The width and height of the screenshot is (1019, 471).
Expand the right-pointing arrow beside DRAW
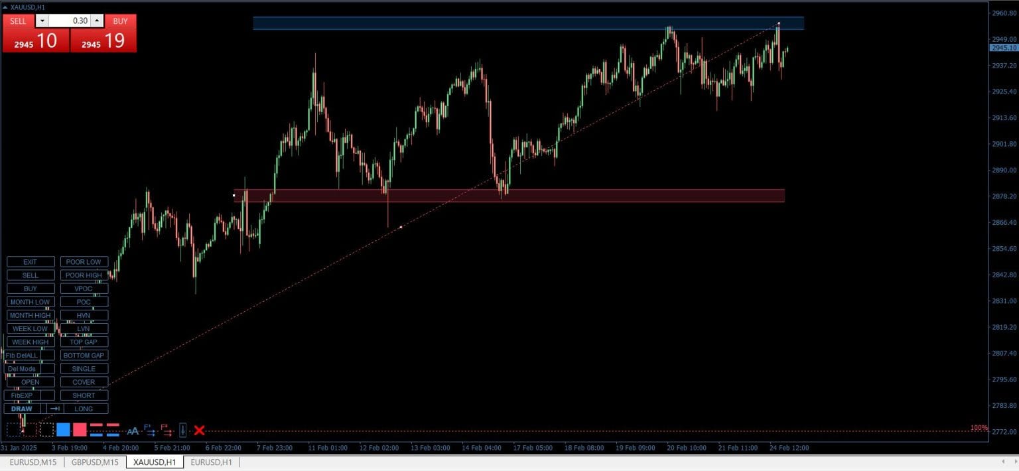(56, 409)
